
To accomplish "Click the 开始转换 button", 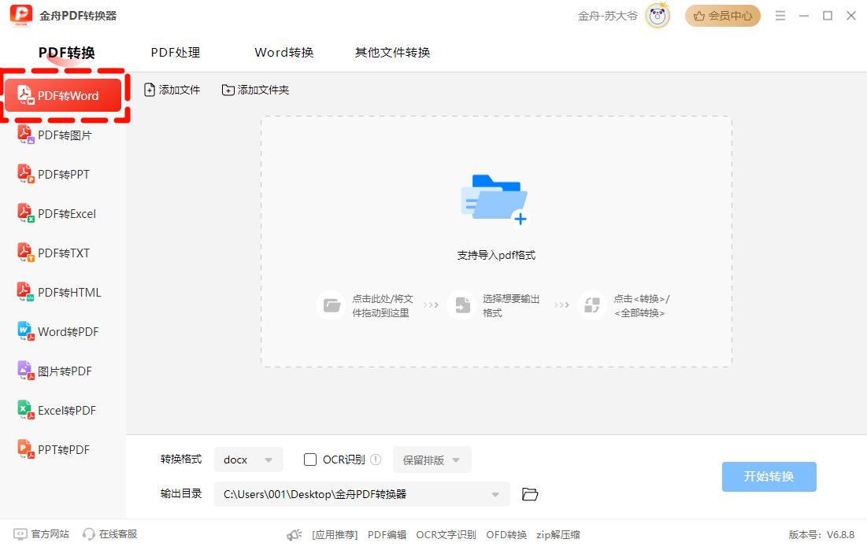I will 769,477.
